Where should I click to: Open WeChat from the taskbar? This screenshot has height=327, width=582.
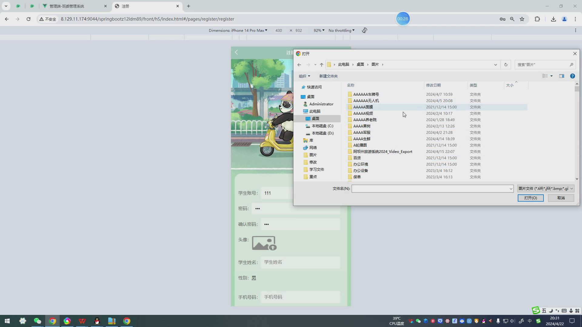37,321
